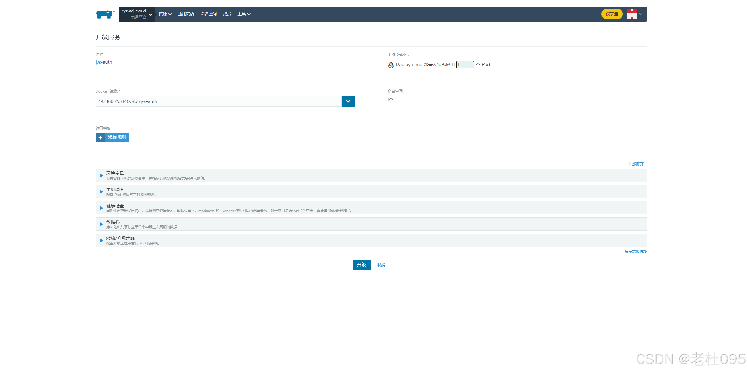
Task: Open the Docker image dropdown arrow
Action: (348, 101)
